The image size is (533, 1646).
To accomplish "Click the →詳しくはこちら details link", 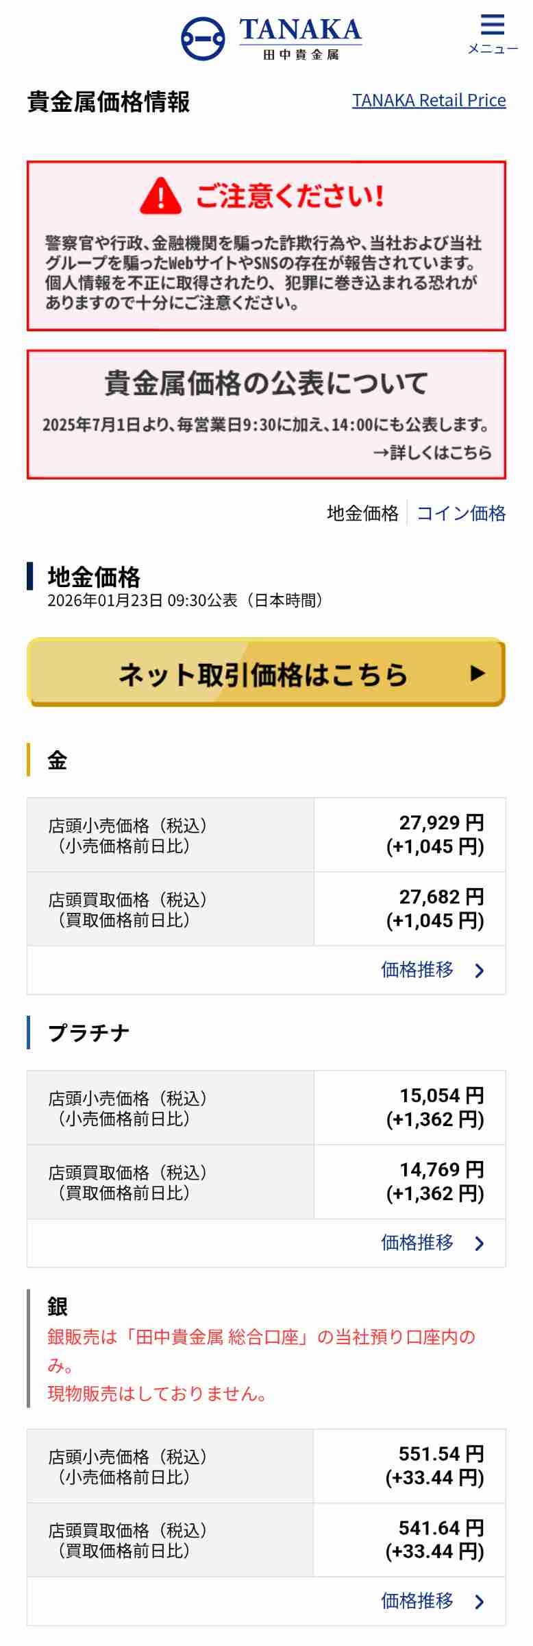I will [x=432, y=453].
